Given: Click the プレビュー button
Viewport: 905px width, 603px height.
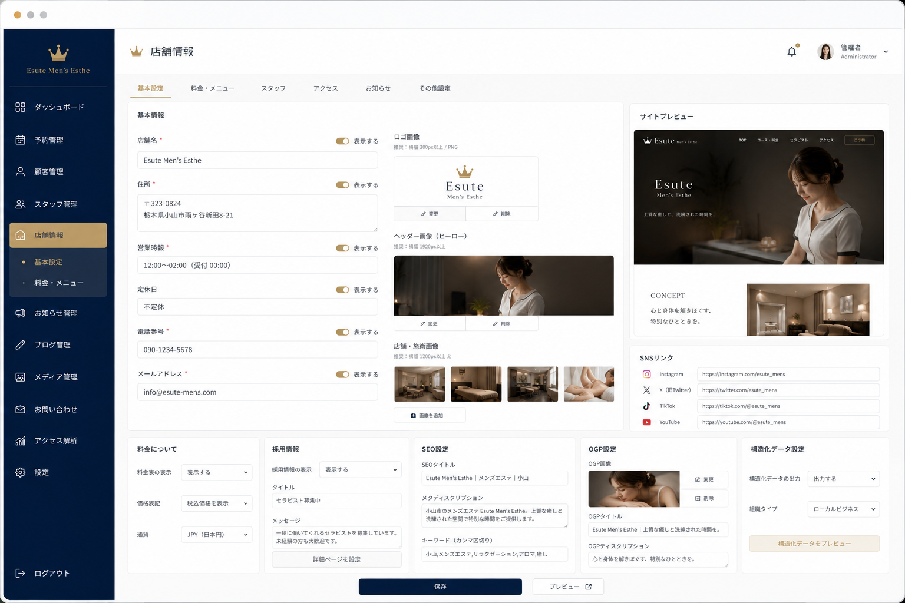Looking at the screenshot, I should 568,587.
